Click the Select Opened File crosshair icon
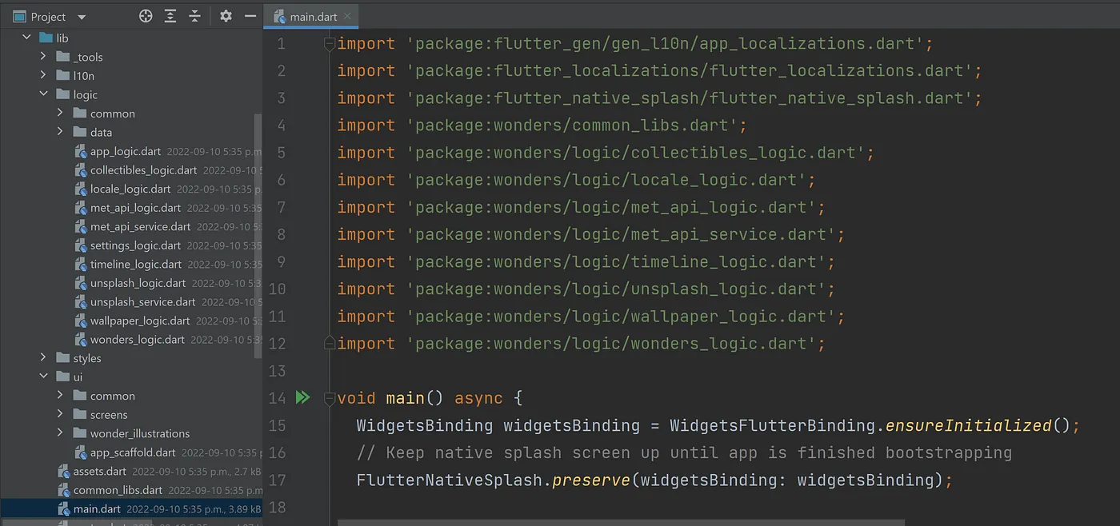 [x=145, y=16]
